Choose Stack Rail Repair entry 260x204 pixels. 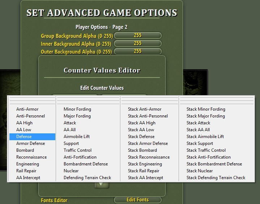150,171
